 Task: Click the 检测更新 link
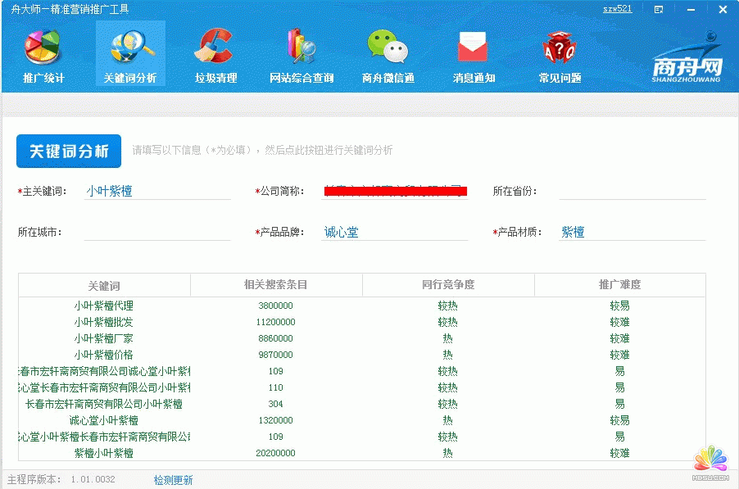tap(173, 480)
